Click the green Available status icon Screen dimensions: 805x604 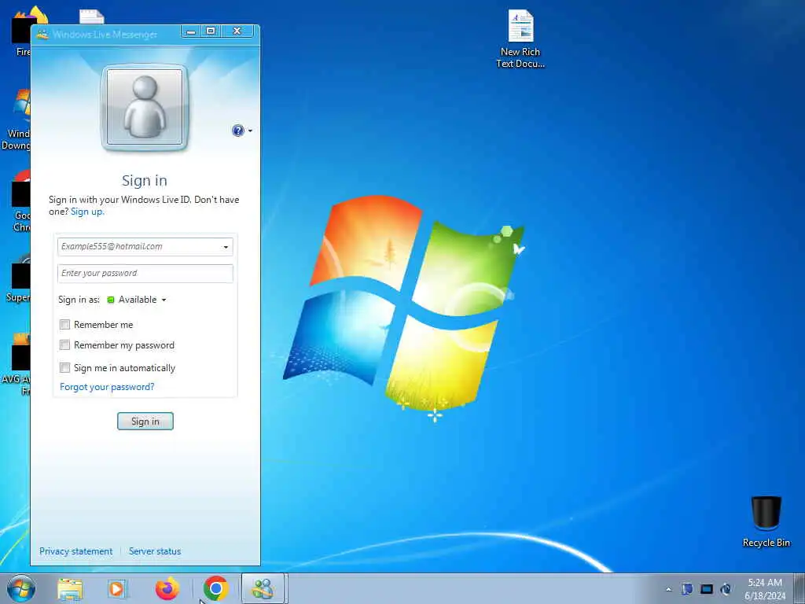pos(110,300)
